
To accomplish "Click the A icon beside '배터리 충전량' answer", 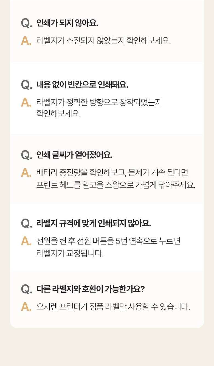I will tap(26, 173).
